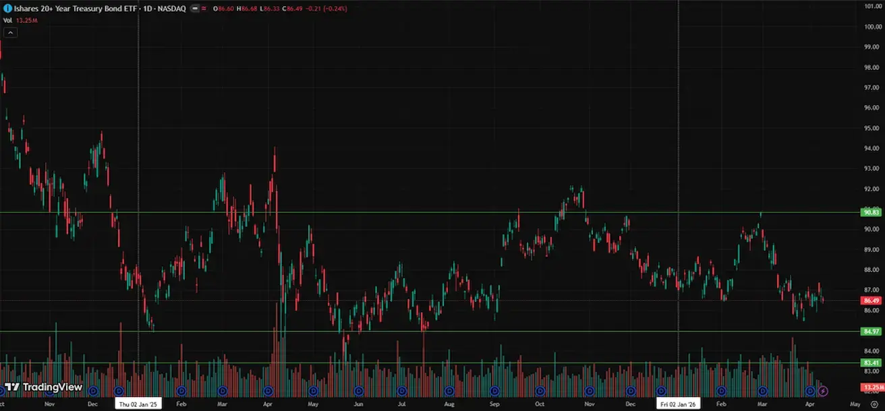Screen dimensions: 885x411
Task: Click the dividend marker beside the lightning icon
Action: point(810,391)
